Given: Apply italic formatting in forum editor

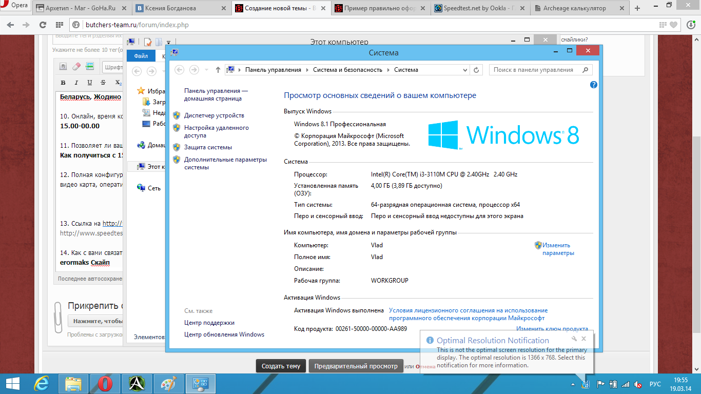Looking at the screenshot, I should pos(76,83).
